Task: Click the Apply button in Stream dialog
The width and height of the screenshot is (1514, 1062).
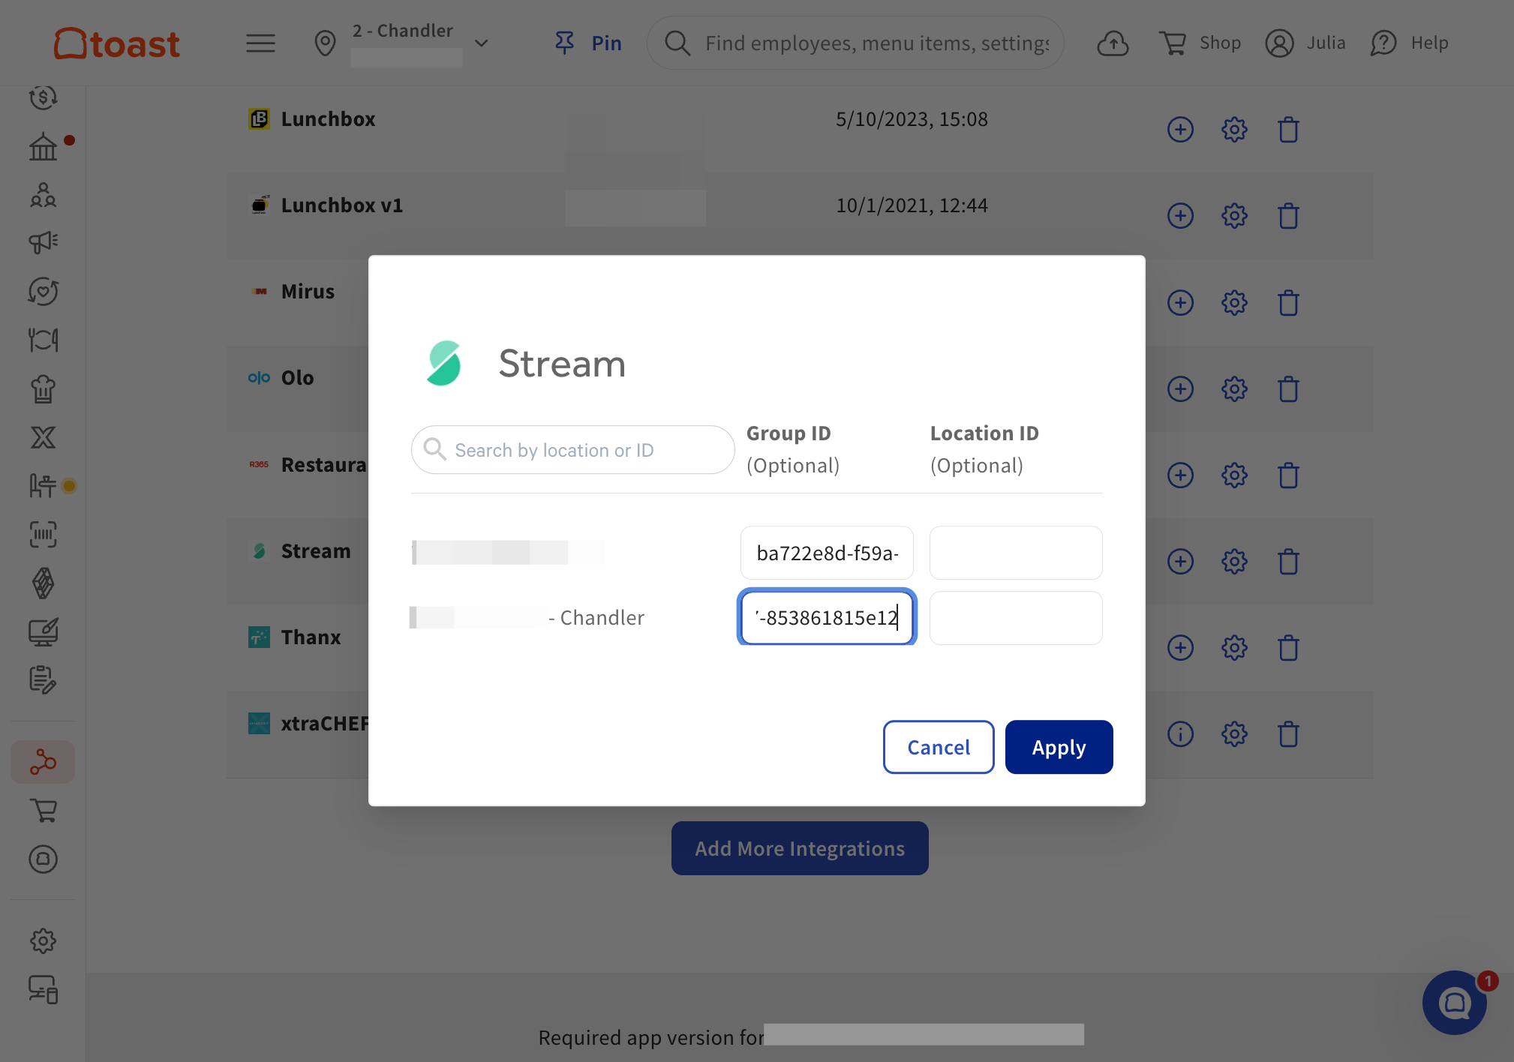Action: coord(1059,747)
